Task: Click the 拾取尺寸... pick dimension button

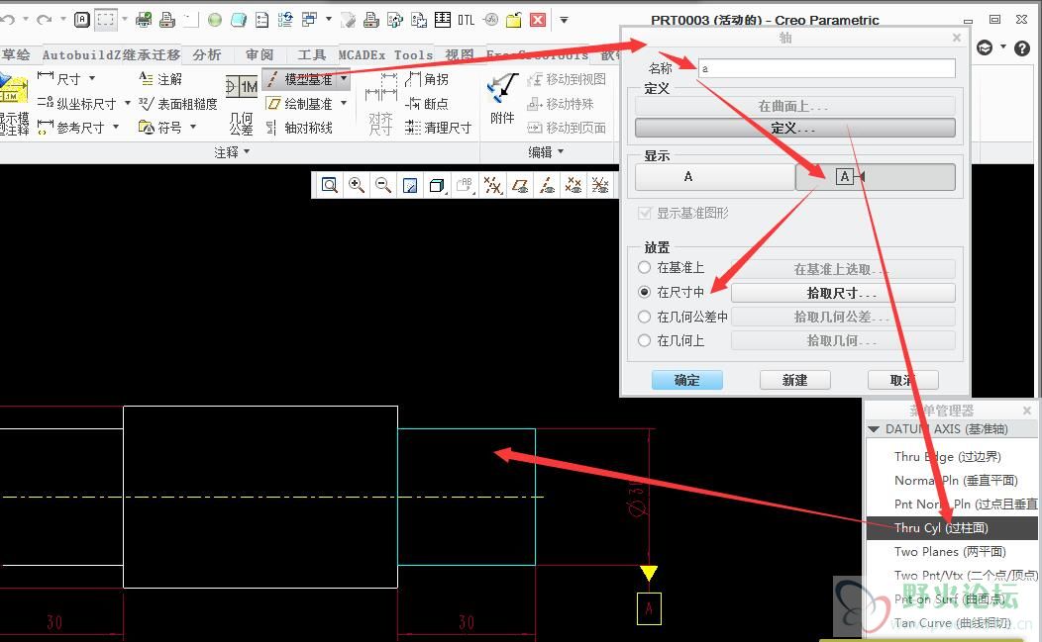Action: click(843, 293)
